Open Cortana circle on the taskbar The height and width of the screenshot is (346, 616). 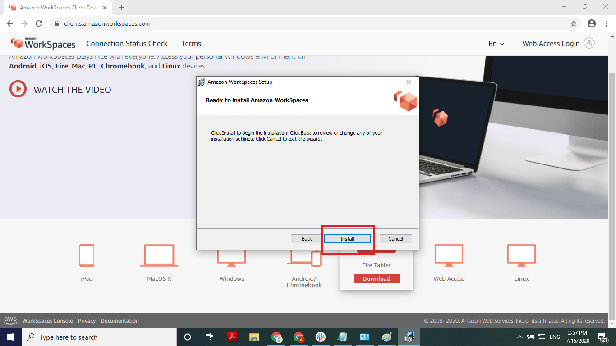coord(188,337)
